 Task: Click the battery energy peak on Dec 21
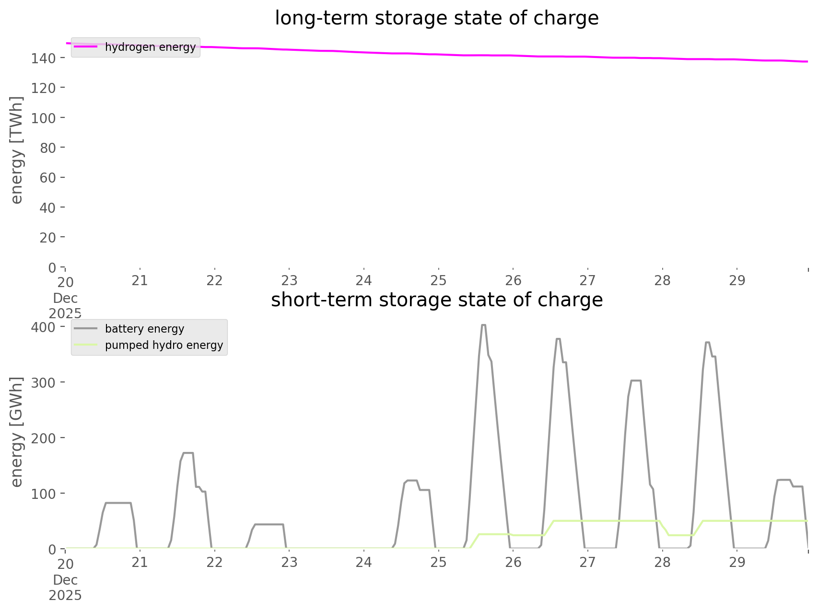click(188, 452)
